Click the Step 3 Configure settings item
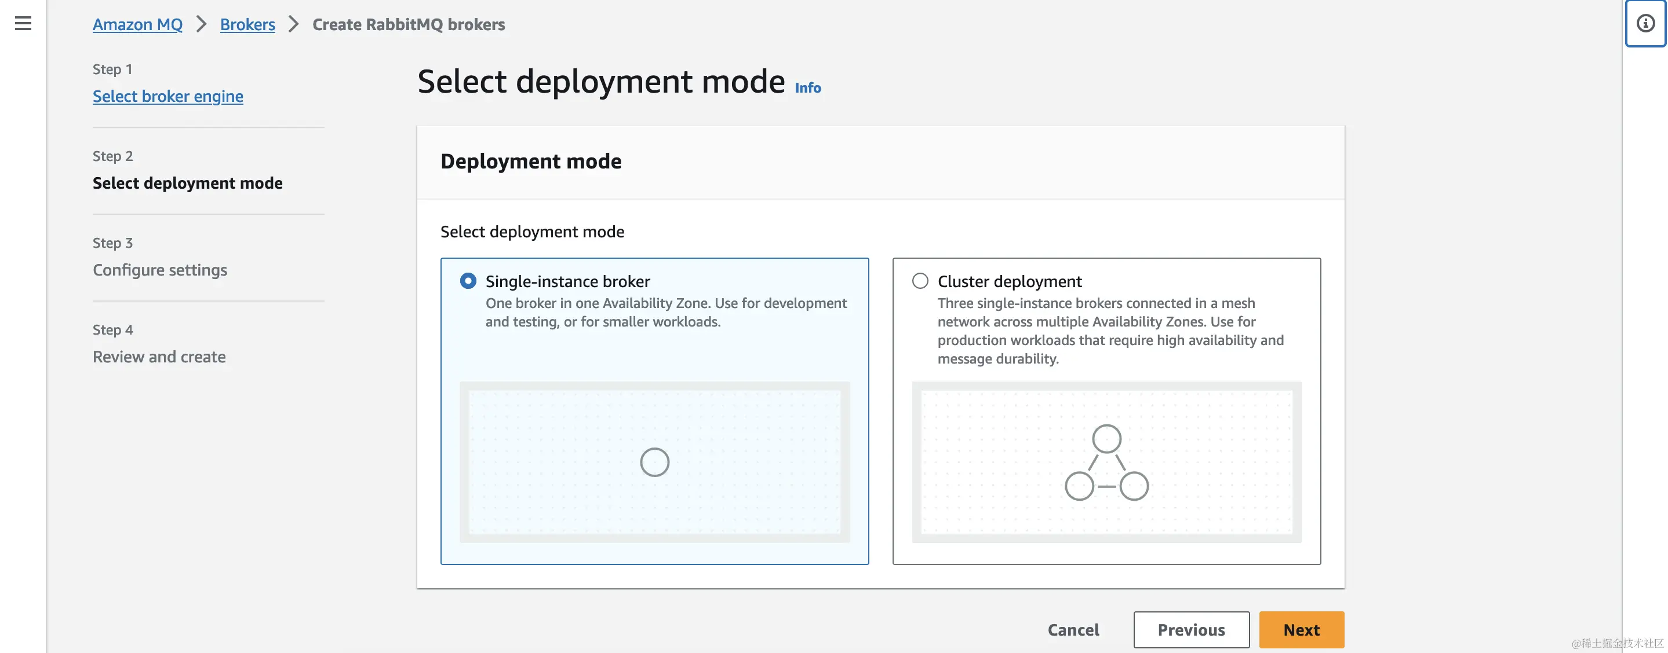1668x653 pixels. (160, 270)
